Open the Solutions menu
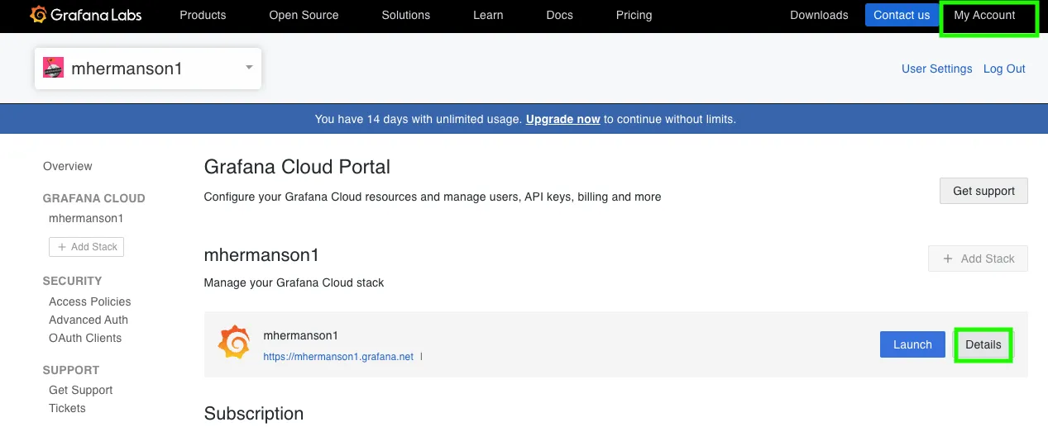The width and height of the screenshot is (1048, 427). point(406,15)
